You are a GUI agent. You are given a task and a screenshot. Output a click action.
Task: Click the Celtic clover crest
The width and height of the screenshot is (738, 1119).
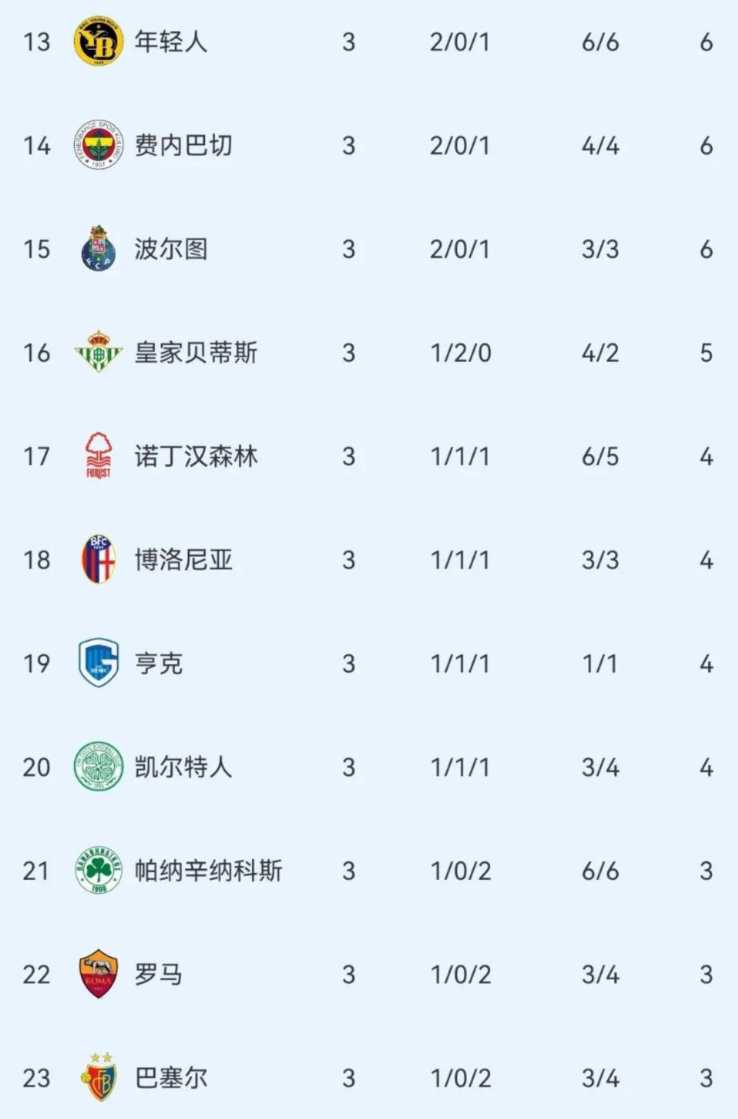click(99, 767)
